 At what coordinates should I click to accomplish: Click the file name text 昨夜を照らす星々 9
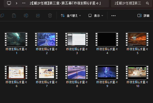coord(107,84)
